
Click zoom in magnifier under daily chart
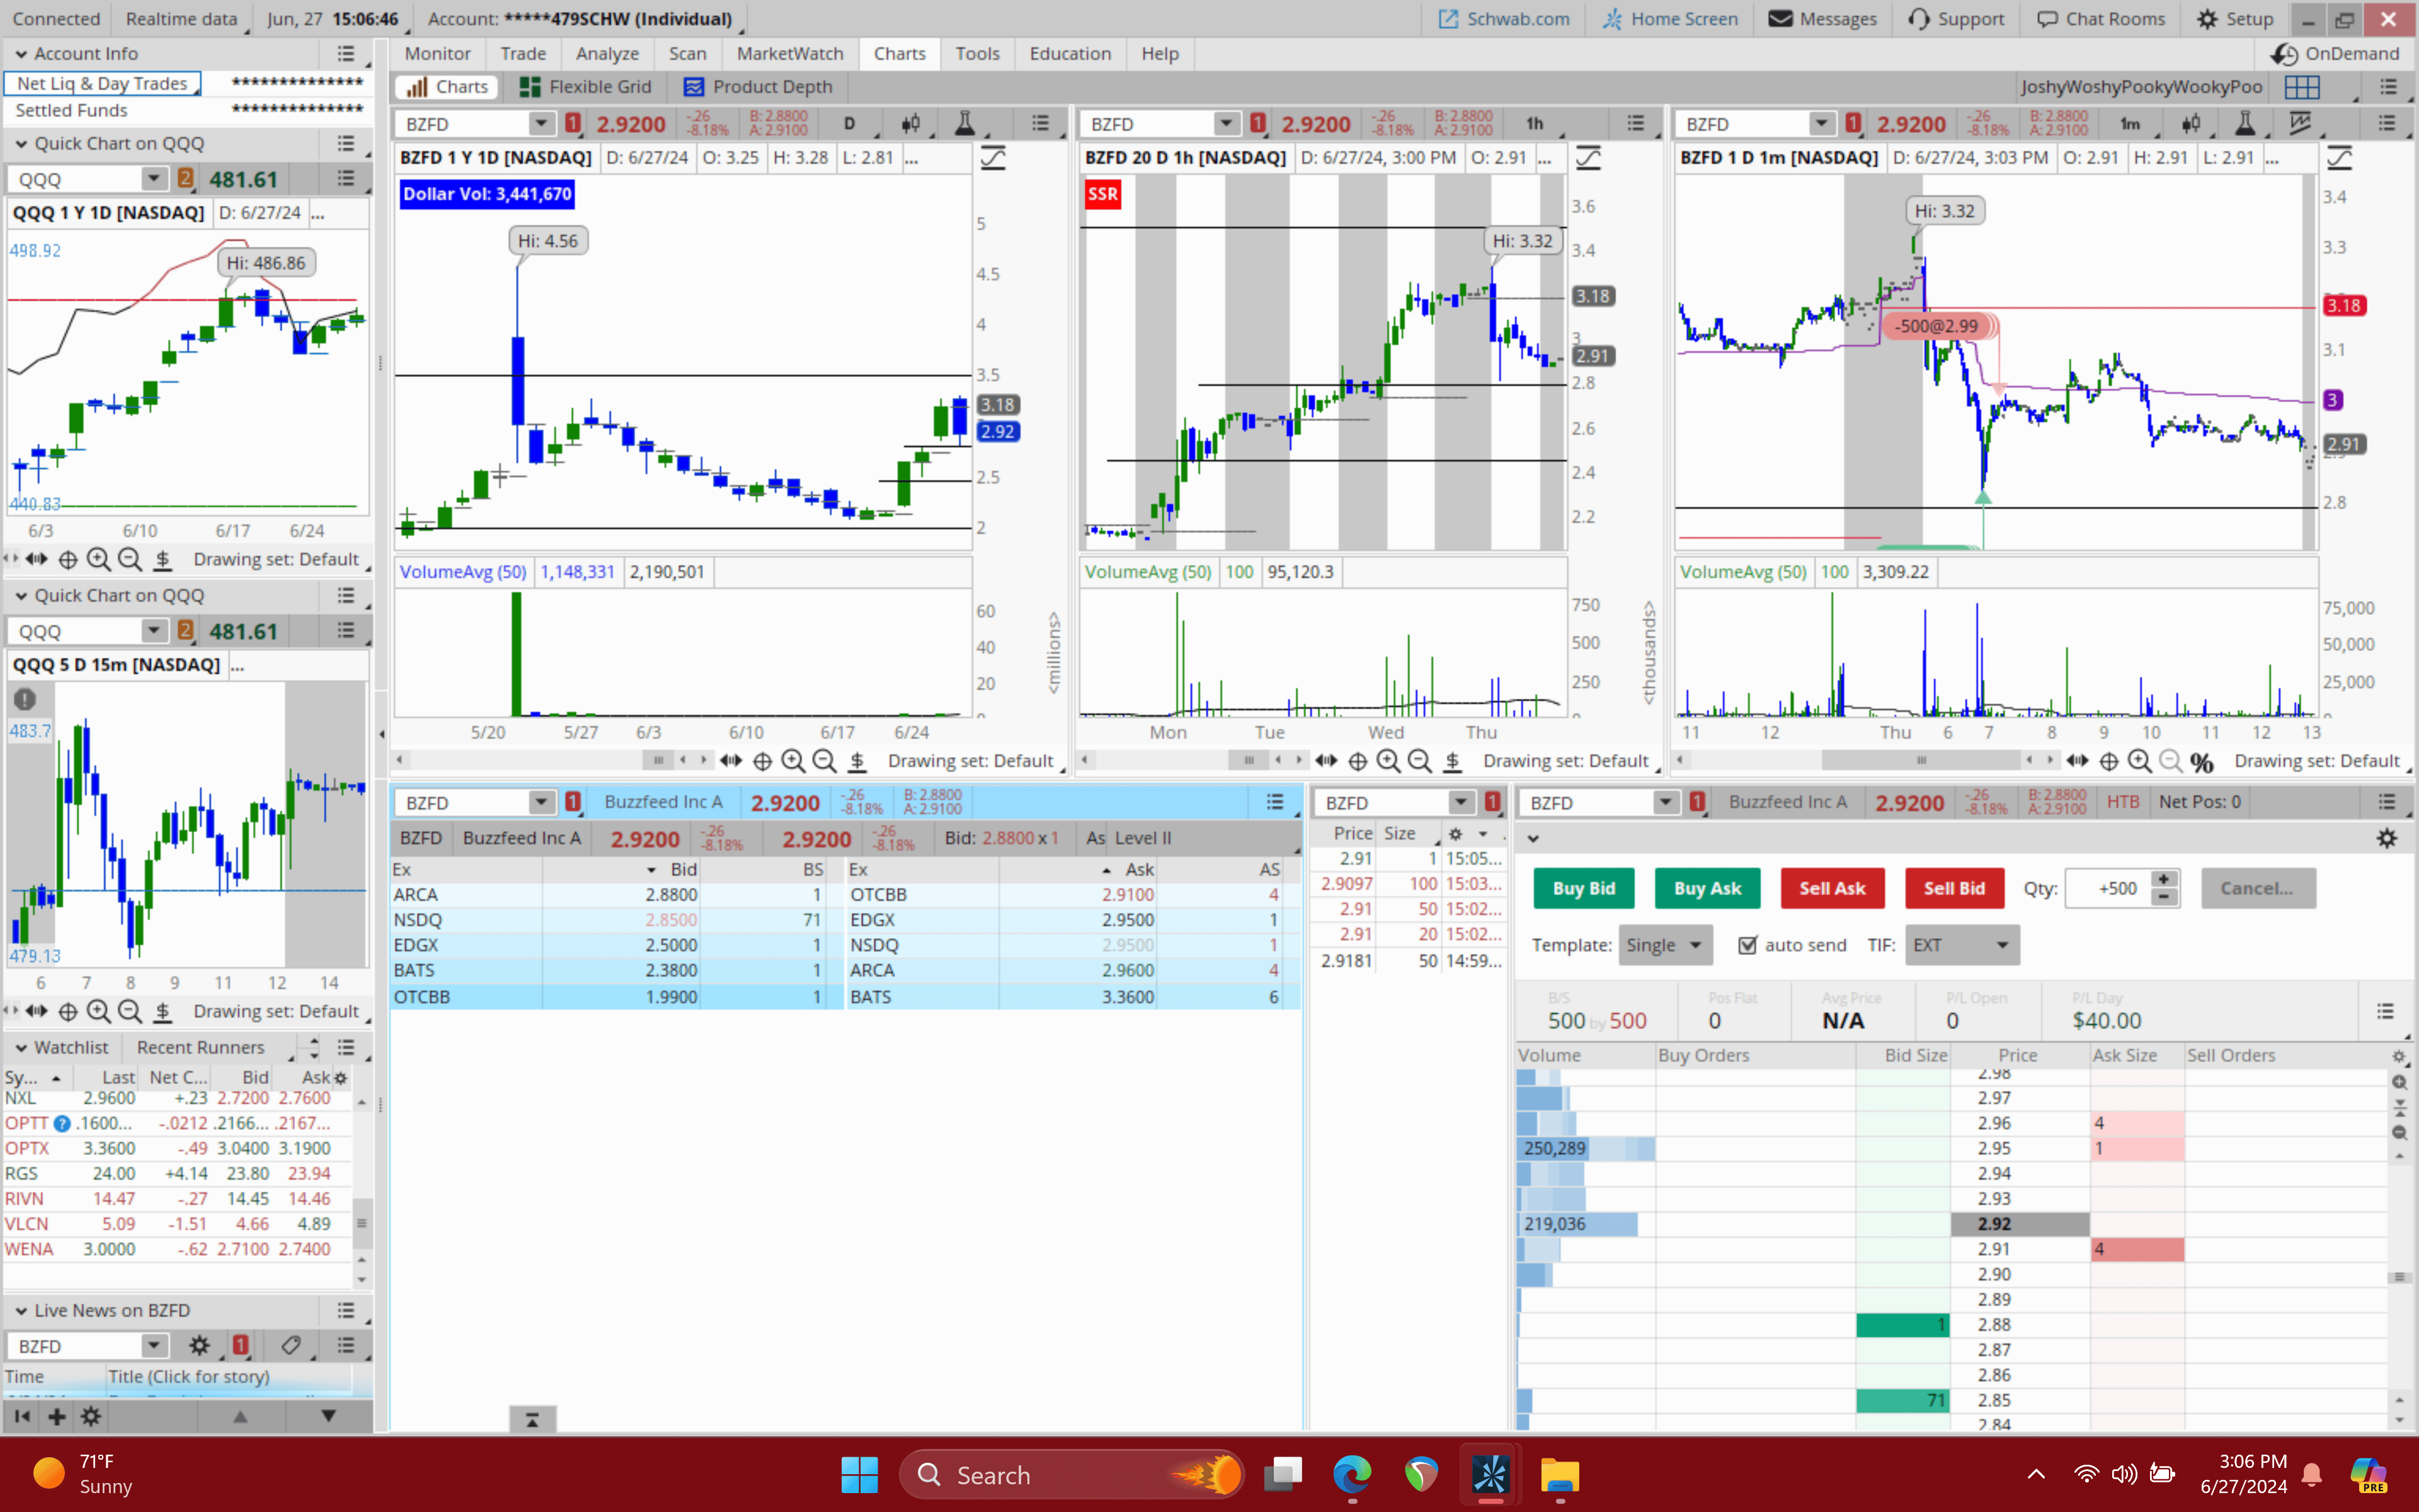coord(792,761)
